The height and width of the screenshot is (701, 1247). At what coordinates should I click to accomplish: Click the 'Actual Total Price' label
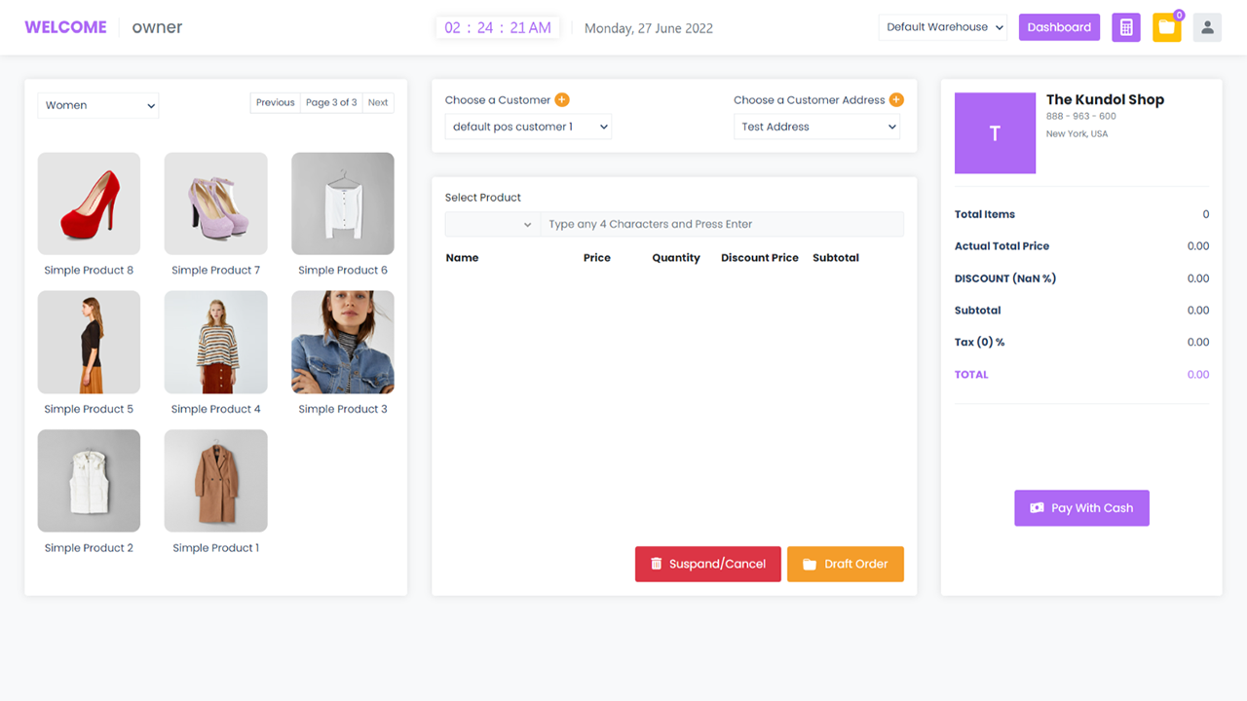(1001, 246)
